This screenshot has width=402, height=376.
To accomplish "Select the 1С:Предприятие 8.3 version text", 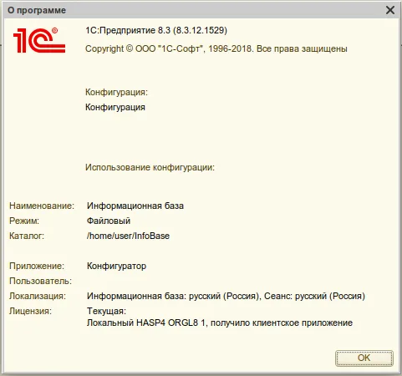I will pos(156,30).
